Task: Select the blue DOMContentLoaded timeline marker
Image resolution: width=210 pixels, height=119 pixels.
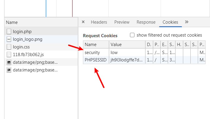Action: (x=46, y=8)
